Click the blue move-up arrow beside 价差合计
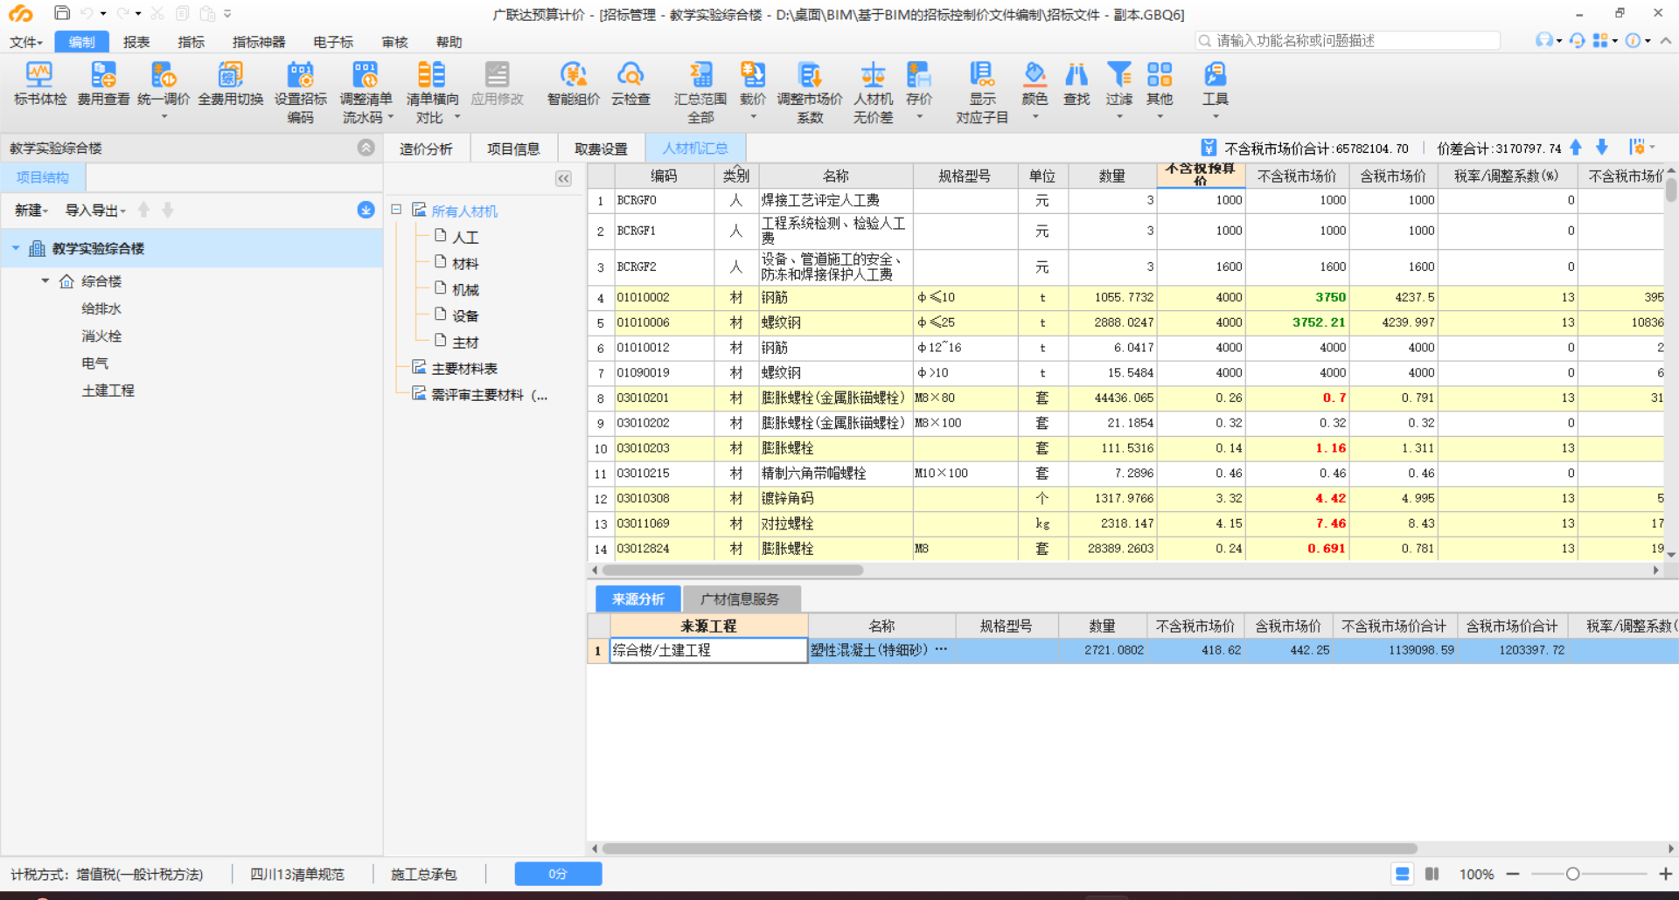 [1576, 148]
